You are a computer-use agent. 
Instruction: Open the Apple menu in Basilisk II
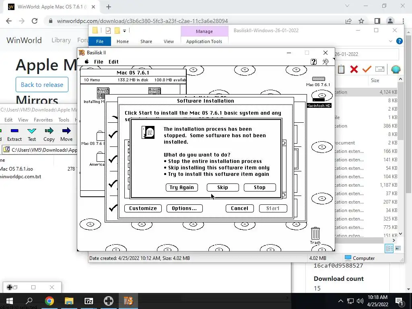pos(87,62)
